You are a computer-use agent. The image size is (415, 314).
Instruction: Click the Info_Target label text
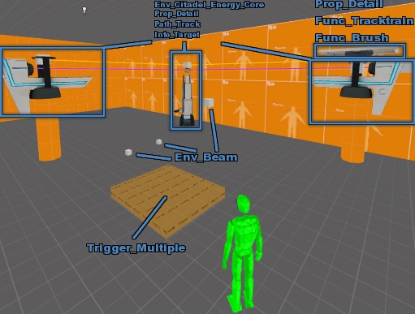pos(177,35)
